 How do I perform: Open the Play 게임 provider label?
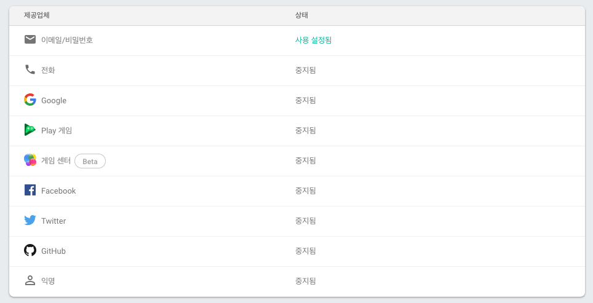click(x=57, y=130)
